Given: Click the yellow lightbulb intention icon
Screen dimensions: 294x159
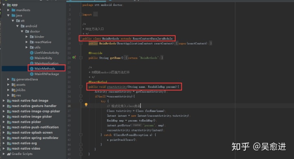Looking at the screenshot, I should click(86, 105).
